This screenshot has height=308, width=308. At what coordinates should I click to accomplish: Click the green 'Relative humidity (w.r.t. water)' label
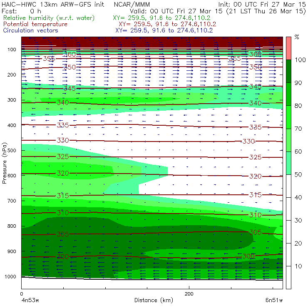pyautogui.click(x=49, y=18)
